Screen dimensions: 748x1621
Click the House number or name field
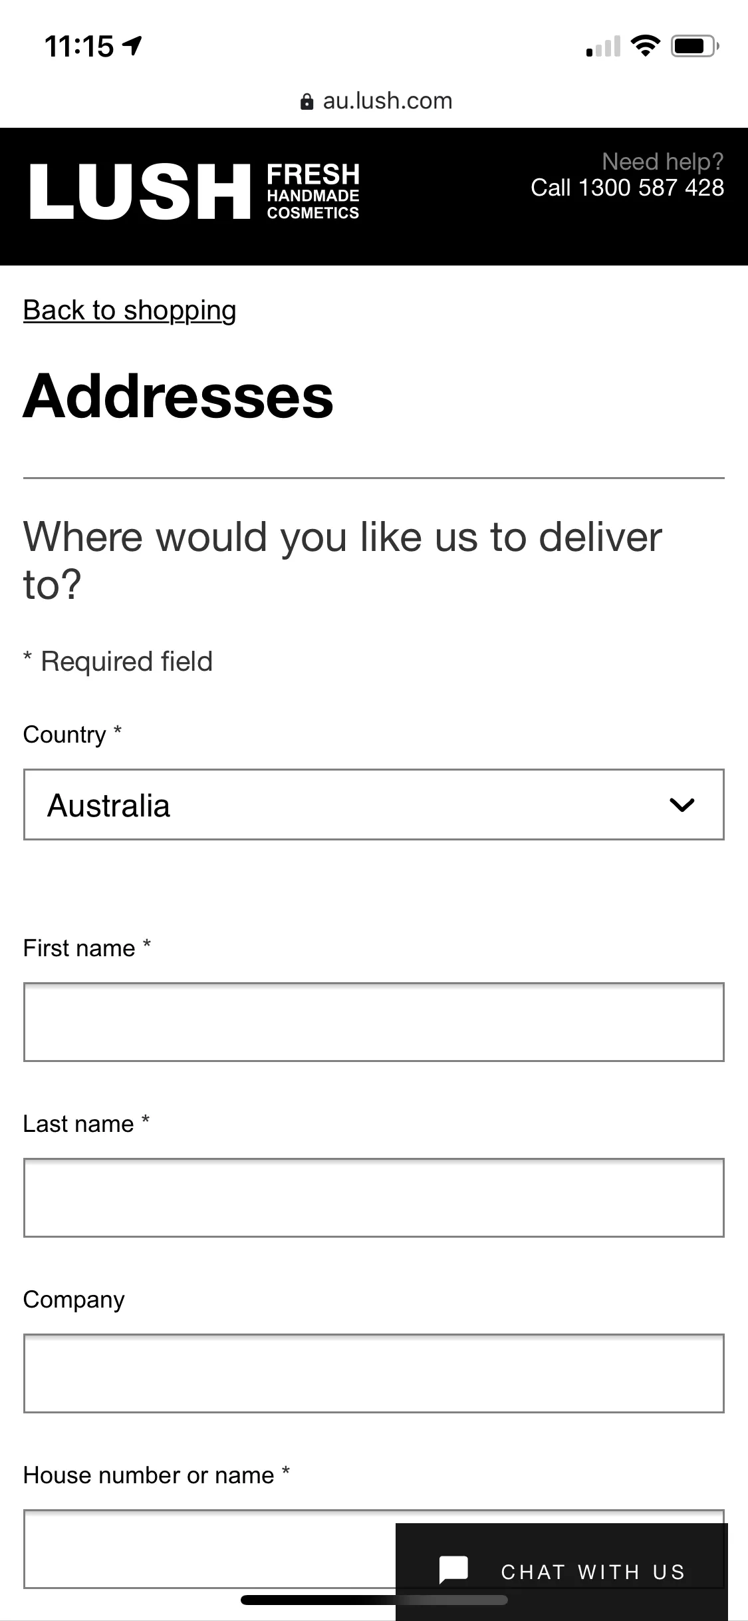[209, 1548]
